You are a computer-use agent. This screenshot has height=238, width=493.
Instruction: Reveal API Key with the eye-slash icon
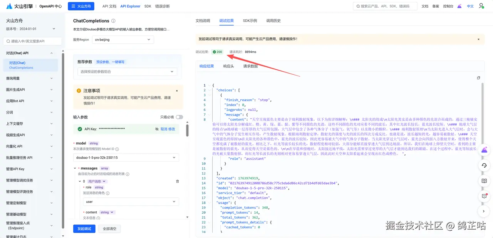click(157, 129)
